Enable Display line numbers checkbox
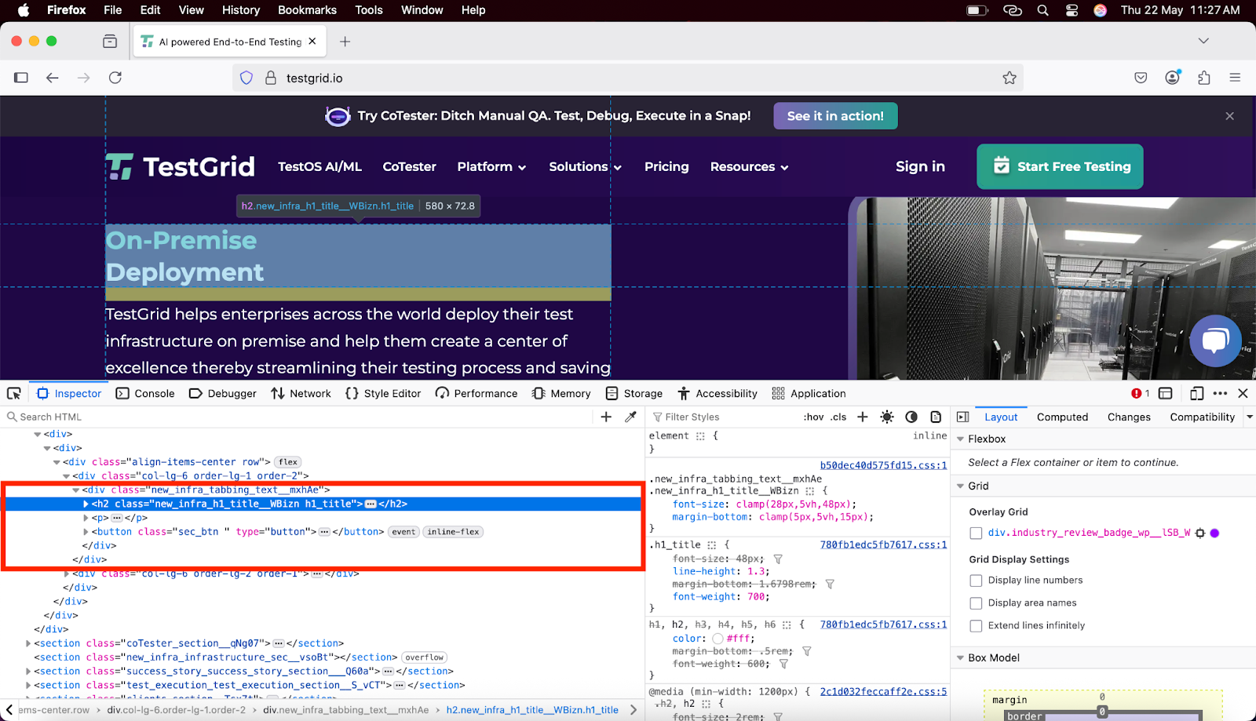The height and width of the screenshot is (721, 1256). [976, 581]
